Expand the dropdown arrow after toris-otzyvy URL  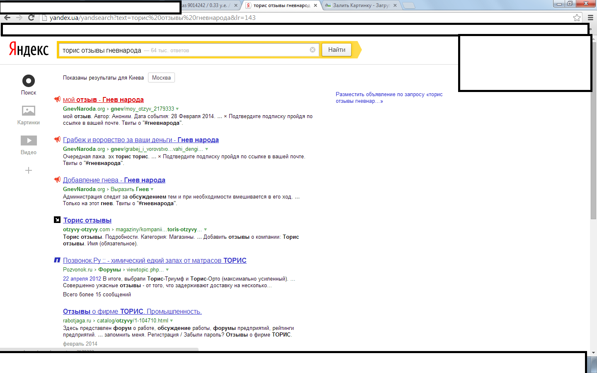205,230
